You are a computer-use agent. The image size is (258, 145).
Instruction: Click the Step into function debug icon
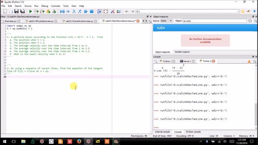click(74, 11)
